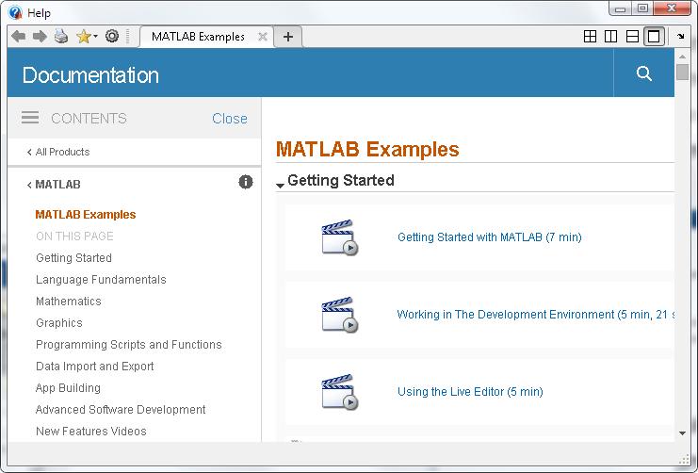Switch to four-pane tiled layout
This screenshot has width=698, height=473.
tap(590, 36)
